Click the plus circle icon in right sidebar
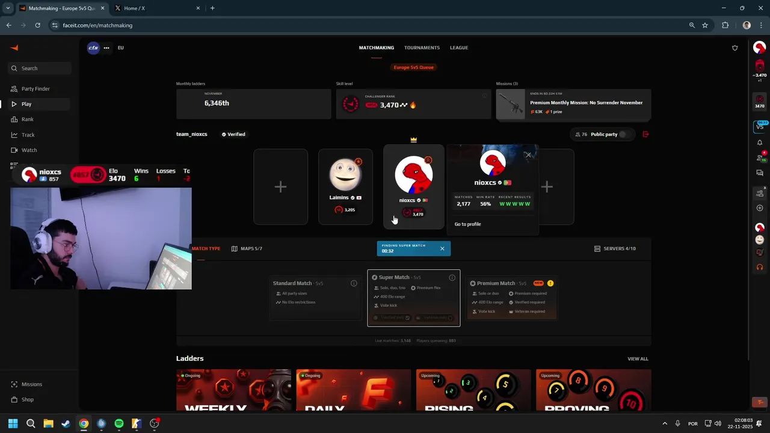 pyautogui.click(x=760, y=208)
